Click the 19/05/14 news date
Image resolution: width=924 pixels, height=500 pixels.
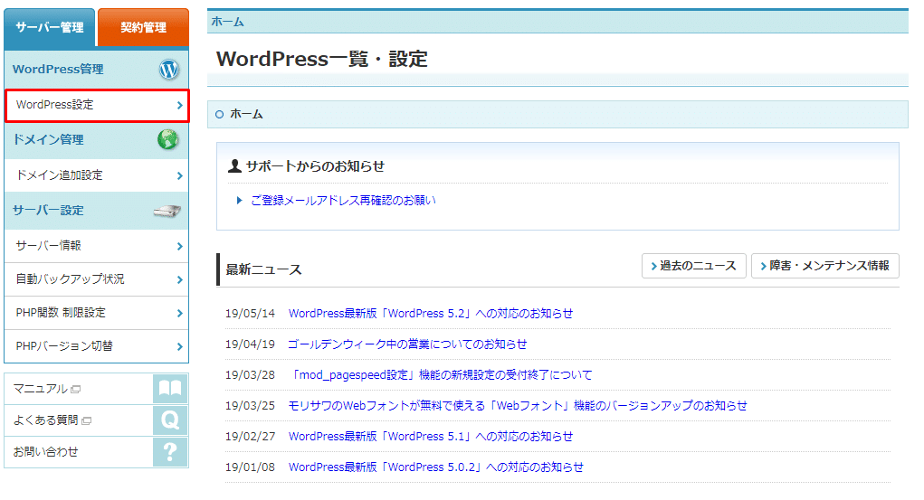pyautogui.click(x=251, y=314)
